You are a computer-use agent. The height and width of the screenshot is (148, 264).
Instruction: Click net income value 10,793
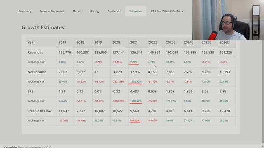[x=224, y=72]
